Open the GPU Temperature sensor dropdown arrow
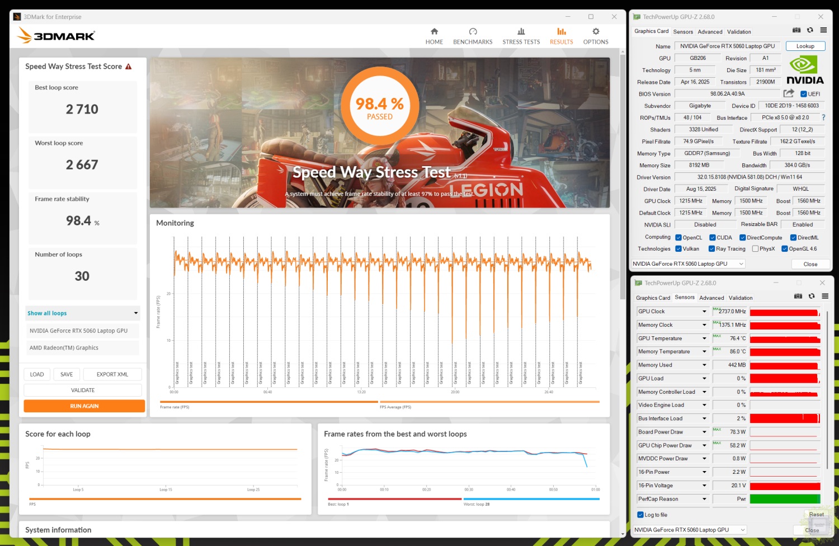Viewport: 839px width, 546px height. click(x=704, y=338)
